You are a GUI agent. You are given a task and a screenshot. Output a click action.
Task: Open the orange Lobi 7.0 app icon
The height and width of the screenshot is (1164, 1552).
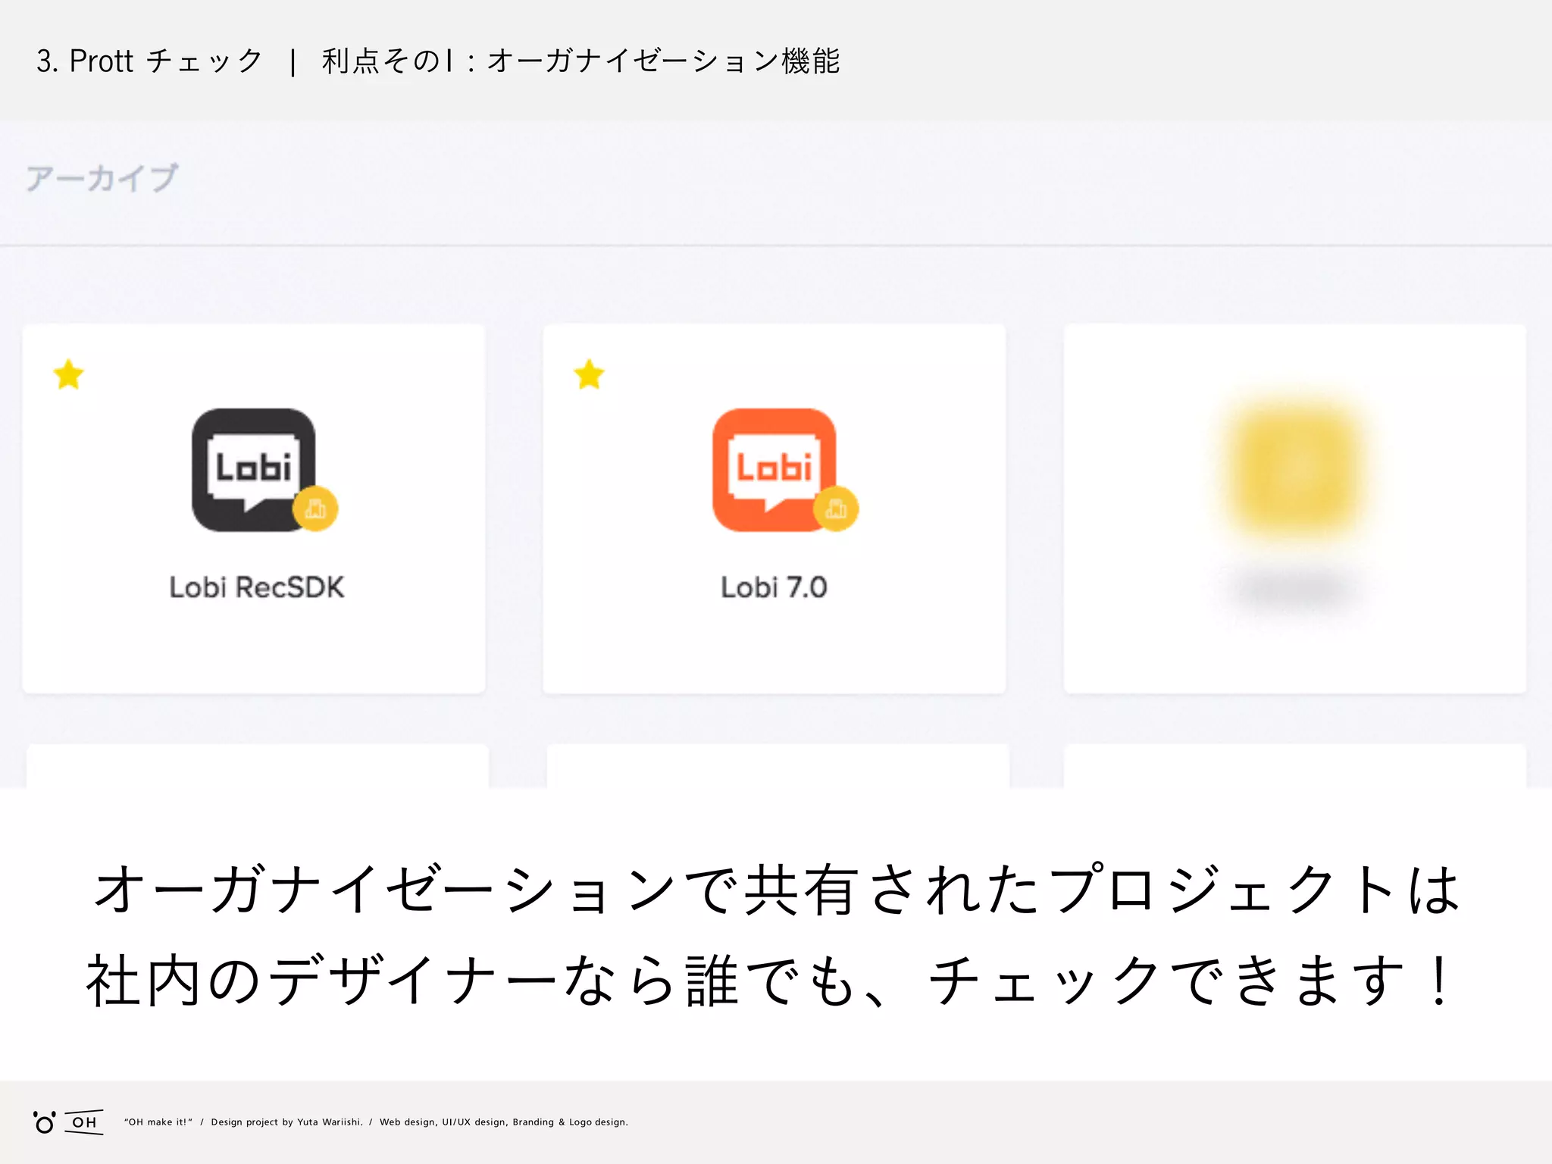point(774,470)
